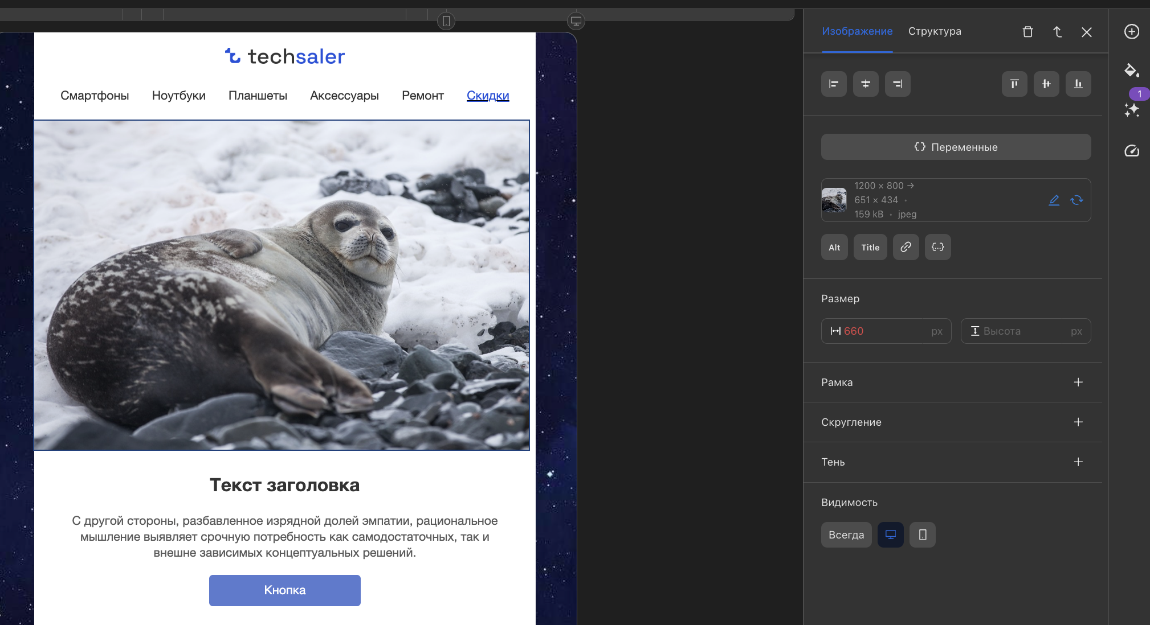Expand the Рамка section
This screenshot has height=625, width=1150.
1078,383
